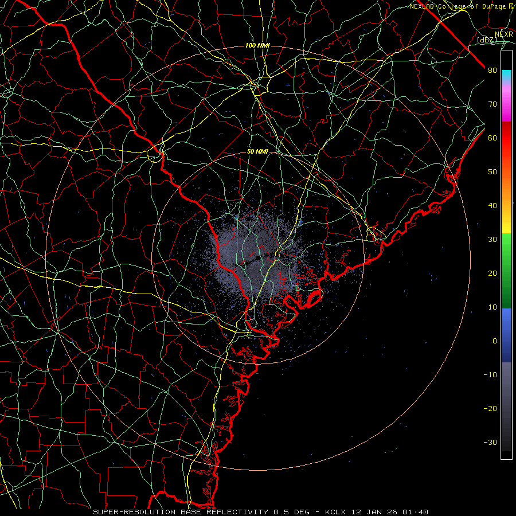The width and height of the screenshot is (516, 516).
Task: Click the dark radar site dot at echo center
Action: pyautogui.click(x=259, y=259)
